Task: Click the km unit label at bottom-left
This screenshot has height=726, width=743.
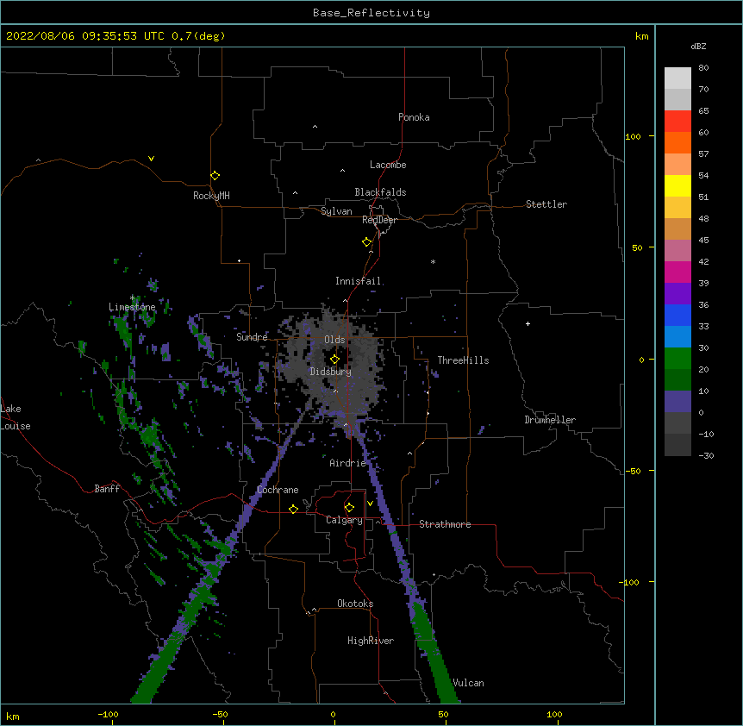Action: [13, 716]
